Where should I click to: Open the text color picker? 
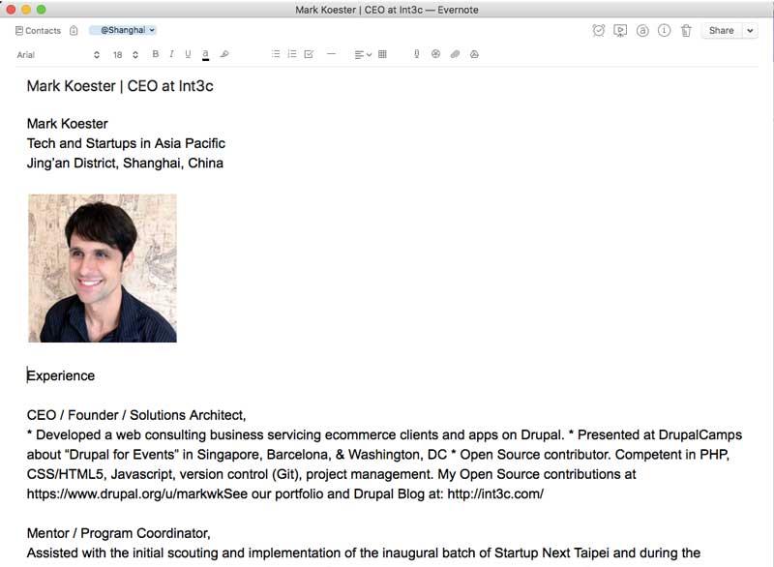[x=206, y=54]
